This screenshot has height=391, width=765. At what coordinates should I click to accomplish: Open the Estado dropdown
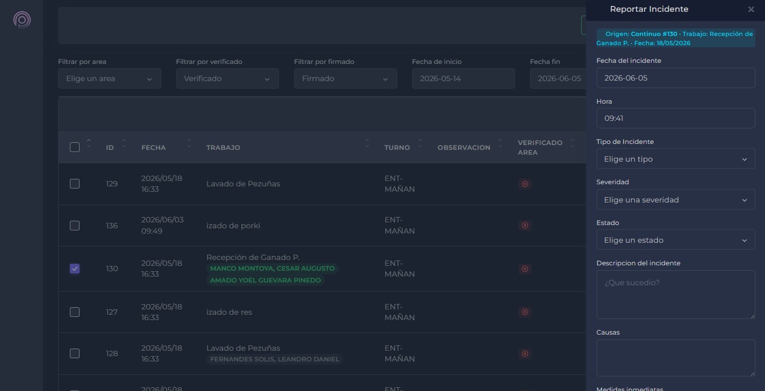click(x=676, y=240)
